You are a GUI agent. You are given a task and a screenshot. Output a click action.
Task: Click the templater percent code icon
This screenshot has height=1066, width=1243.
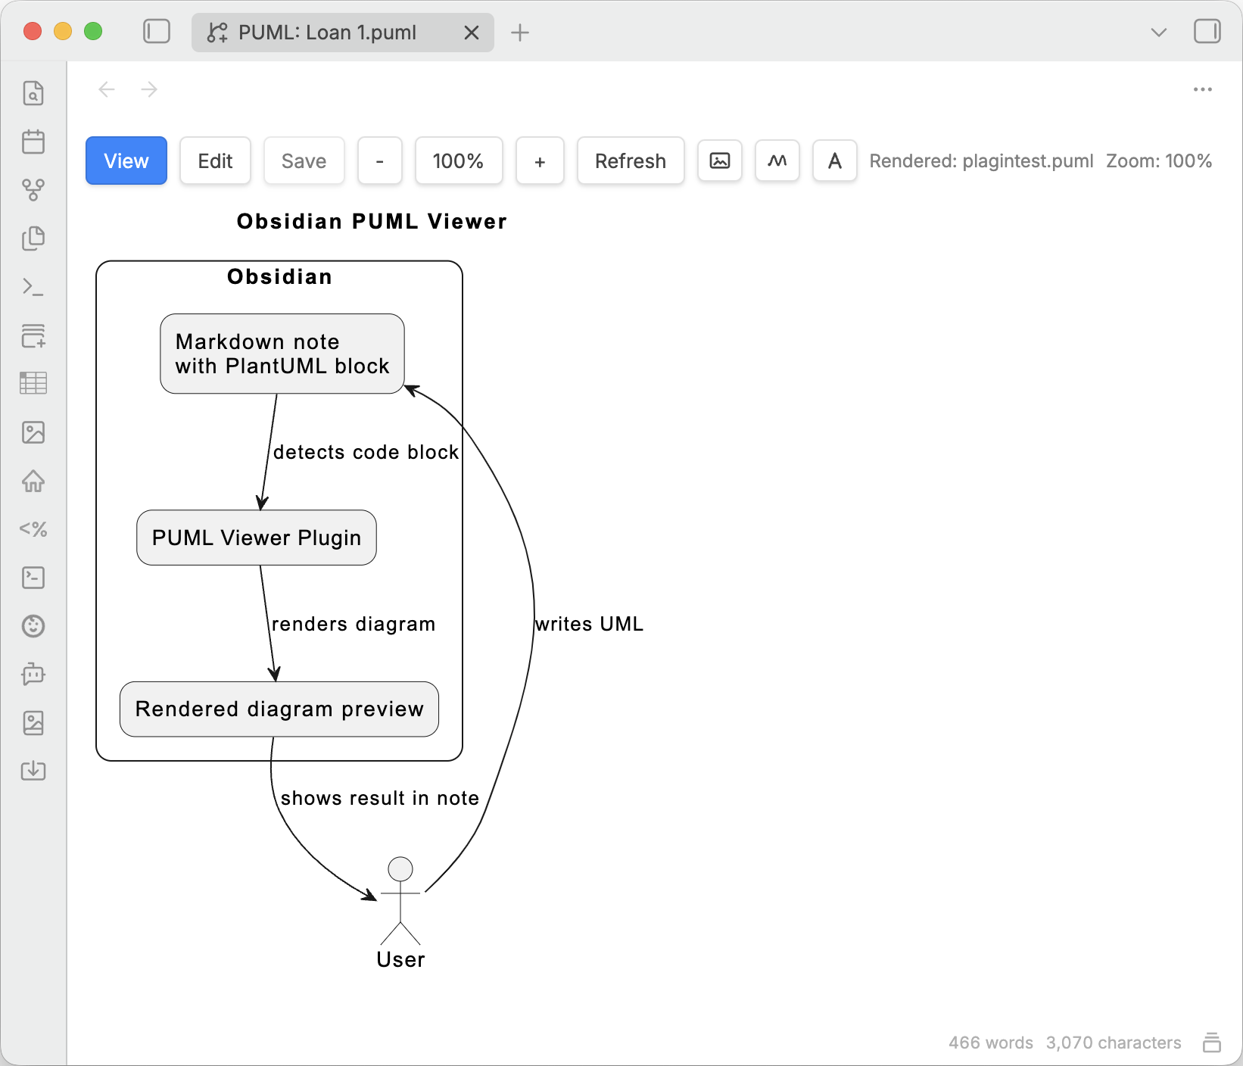[33, 529]
